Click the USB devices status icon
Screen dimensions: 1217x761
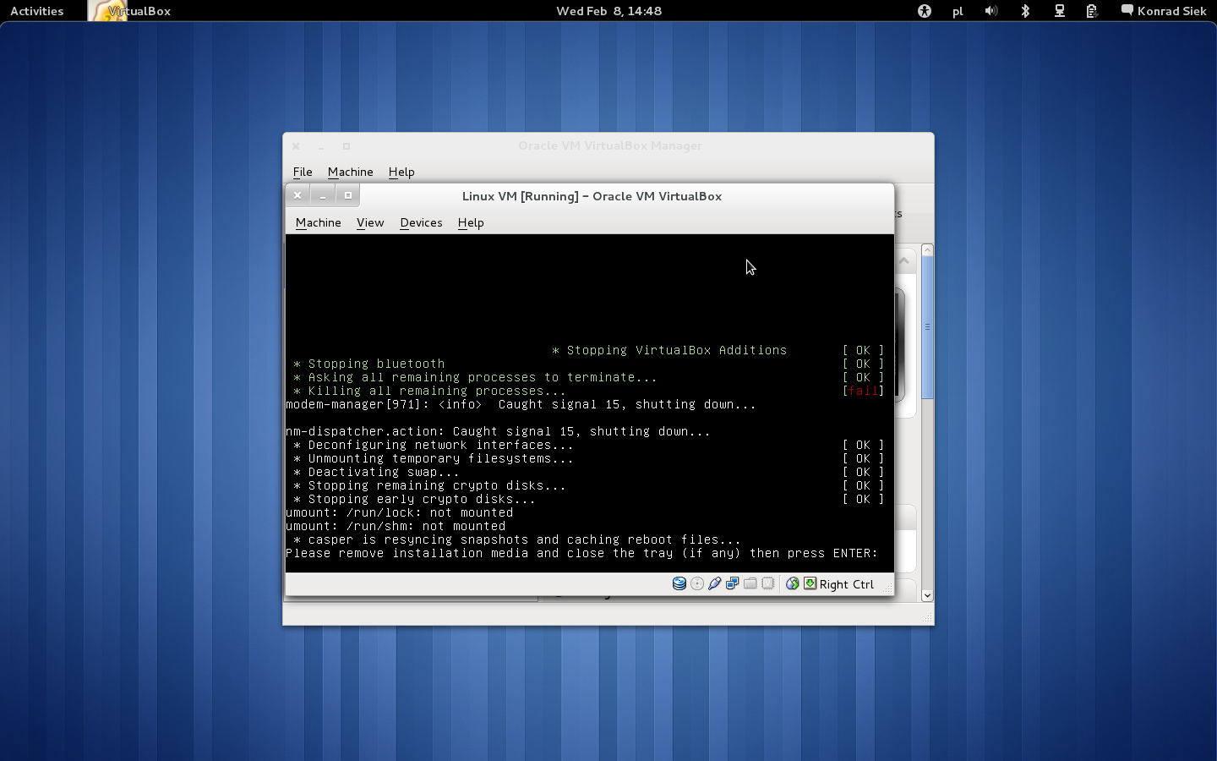click(715, 584)
